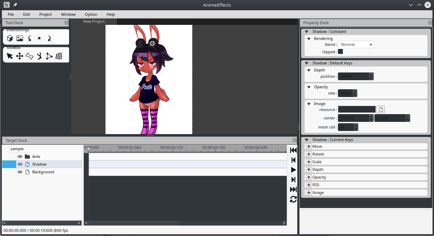
Task: Step back one frame
Action: 293,160
